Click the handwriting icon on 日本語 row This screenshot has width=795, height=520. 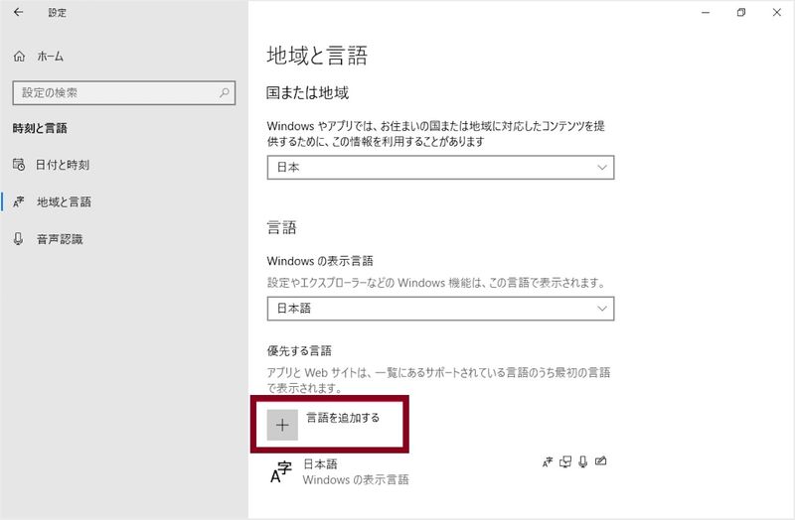pyautogui.click(x=601, y=461)
